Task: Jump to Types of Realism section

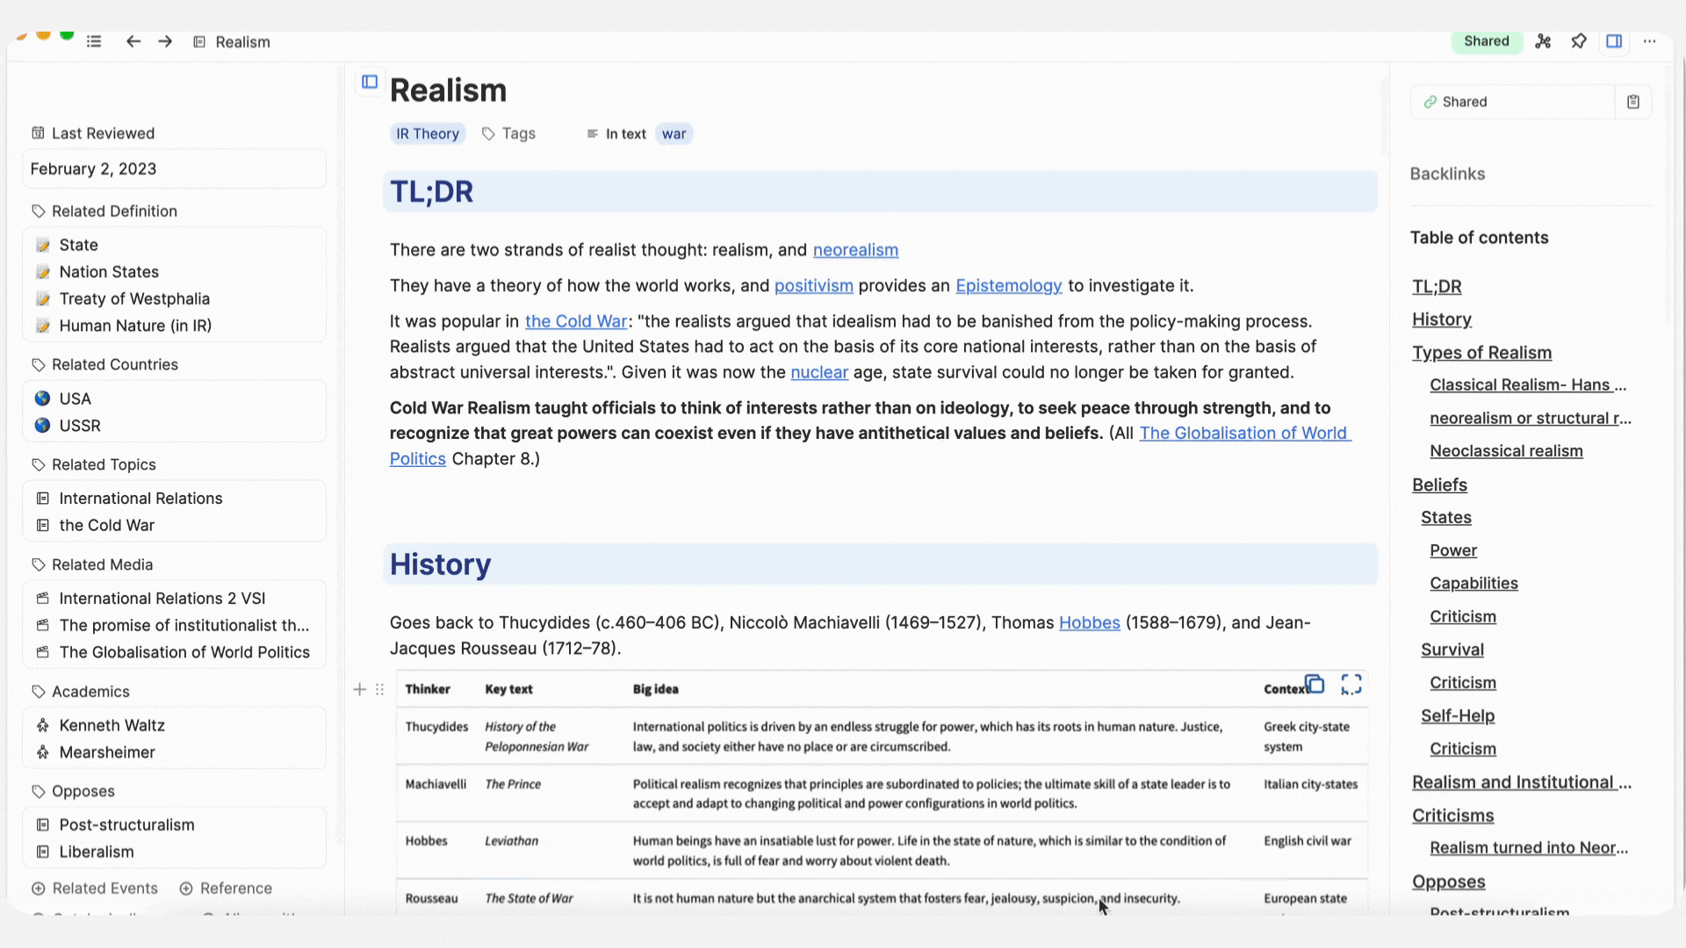Action: (x=1481, y=353)
